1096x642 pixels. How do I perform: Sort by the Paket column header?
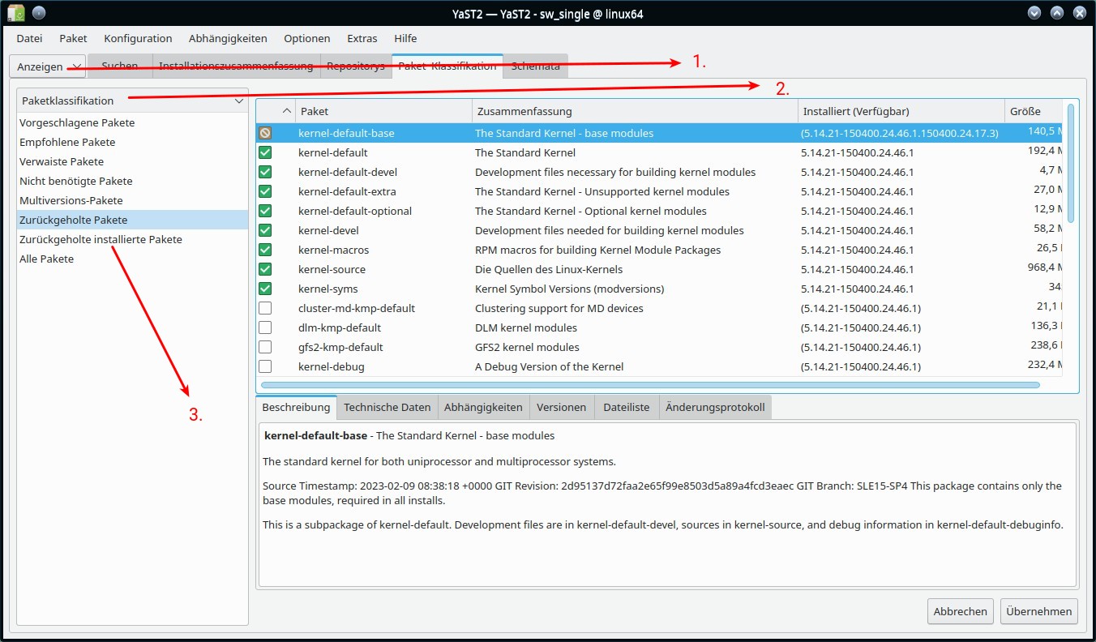pos(383,111)
